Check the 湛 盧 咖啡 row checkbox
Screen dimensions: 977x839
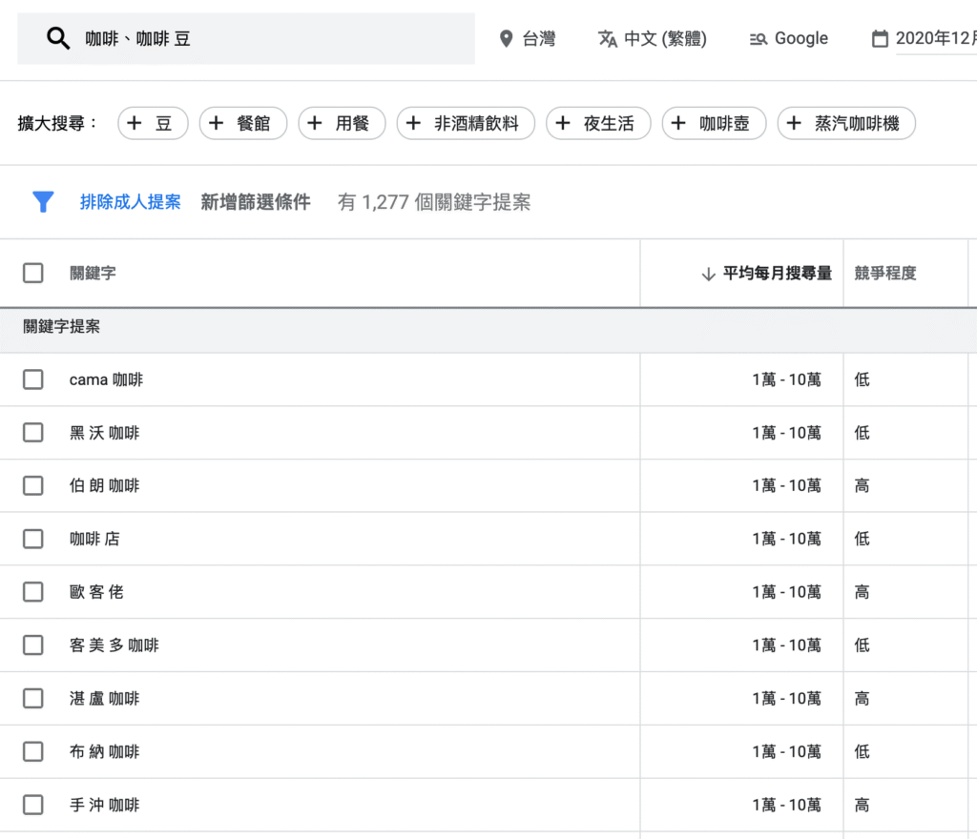pos(33,698)
